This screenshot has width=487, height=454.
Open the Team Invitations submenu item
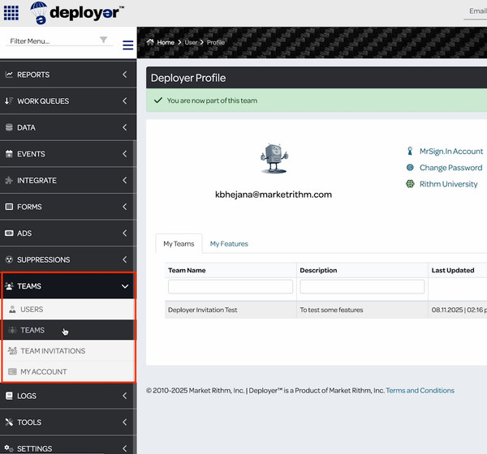(x=69, y=351)
